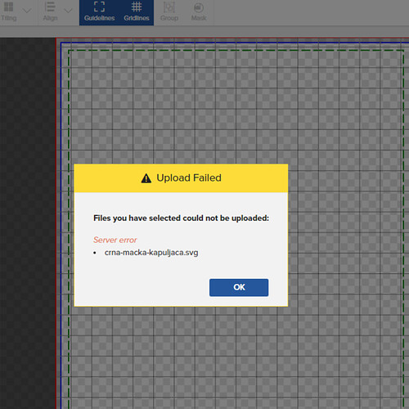Click the 'Files you have selected' message
Viewport: 409px width, 409px height.
point(181,218)
